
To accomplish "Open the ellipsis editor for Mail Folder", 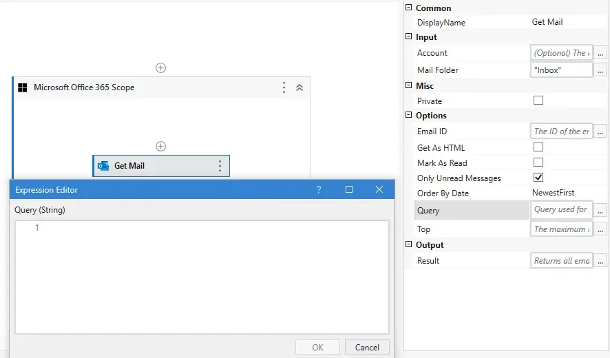I will pyautogui.click(x=600, y=70).
